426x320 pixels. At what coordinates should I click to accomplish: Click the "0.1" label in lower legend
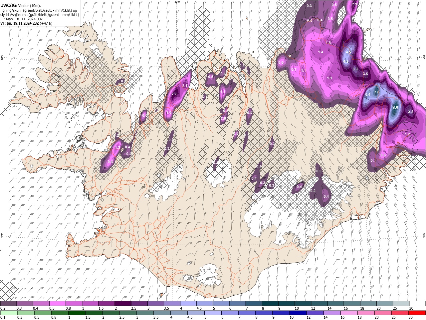[3, 317]
